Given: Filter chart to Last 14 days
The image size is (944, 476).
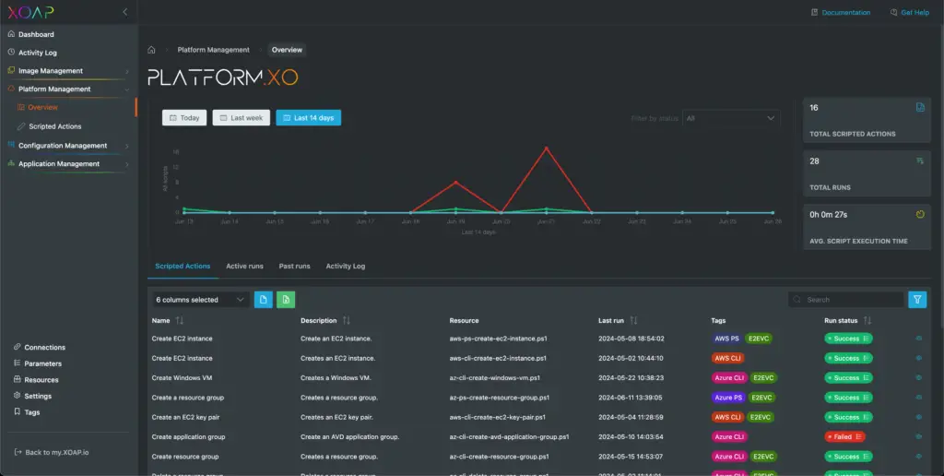Looking at the screenshot, I should [x=308, y=117].
